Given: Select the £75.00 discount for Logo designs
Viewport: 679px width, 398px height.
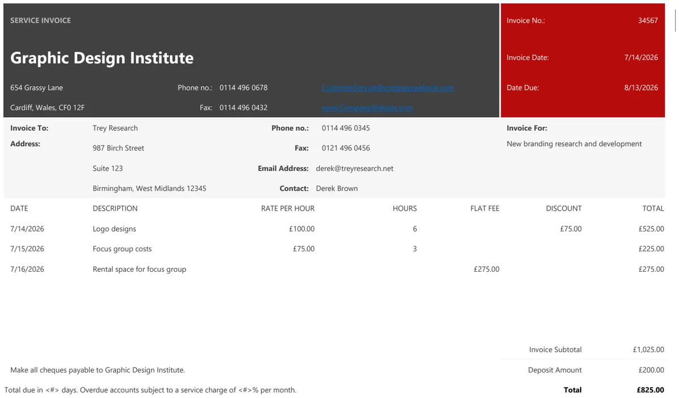Looking at the screenshot, I should [x=571, y=229].
